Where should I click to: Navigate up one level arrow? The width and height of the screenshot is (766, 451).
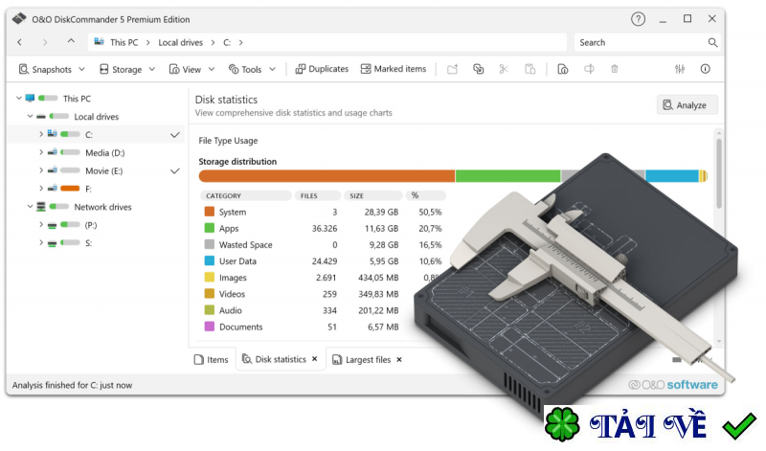71,41
